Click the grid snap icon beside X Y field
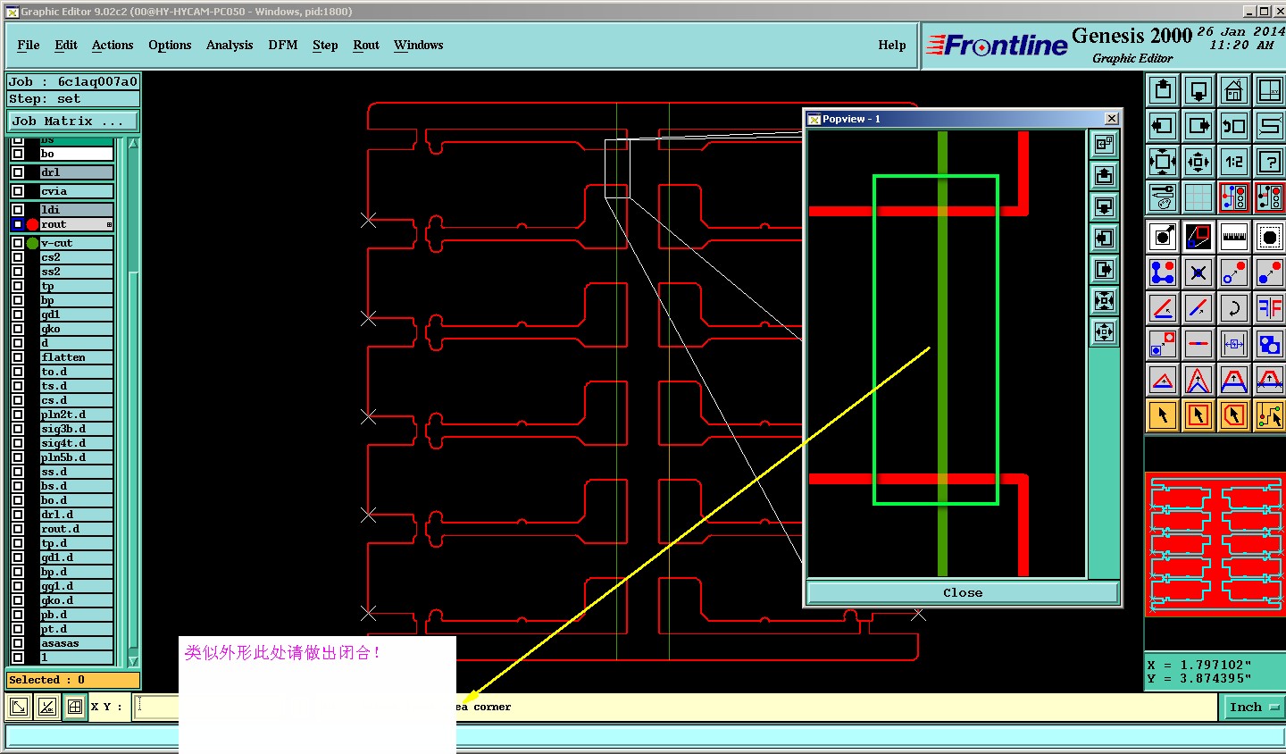 point(75,708)
